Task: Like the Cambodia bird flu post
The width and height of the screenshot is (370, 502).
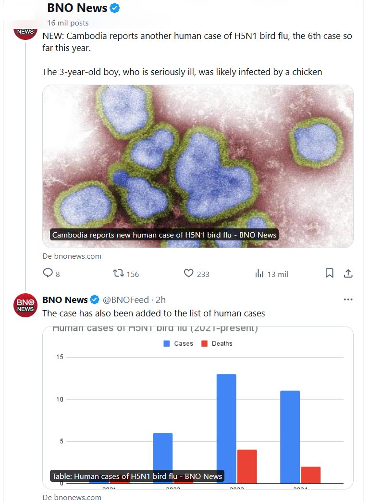Action: [189, 274]
